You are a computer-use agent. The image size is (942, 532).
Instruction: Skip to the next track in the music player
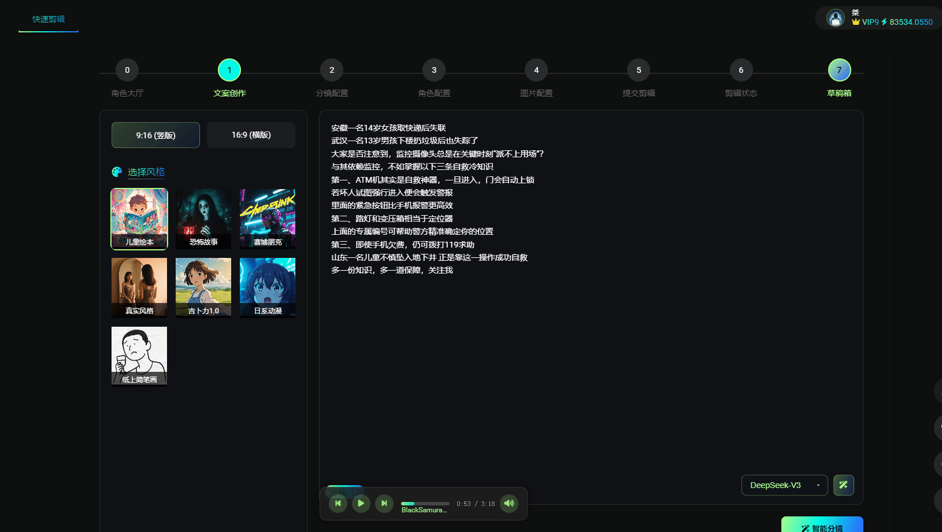coord(384,503)
